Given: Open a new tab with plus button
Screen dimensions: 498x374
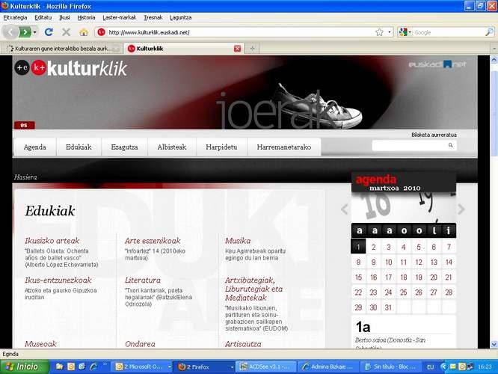Looking at the screenshot, I should pos(253,49).
